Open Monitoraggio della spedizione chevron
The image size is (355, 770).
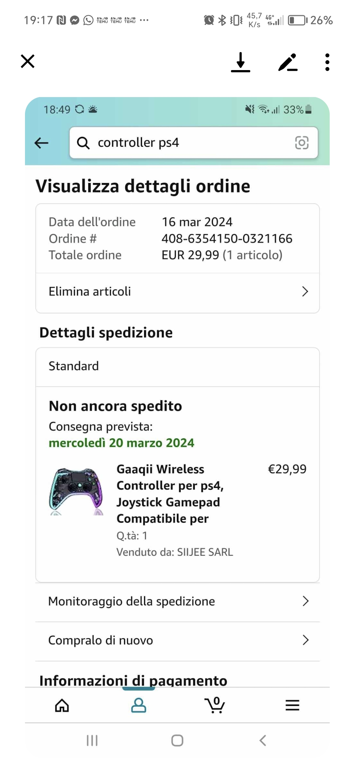point(305,601)
